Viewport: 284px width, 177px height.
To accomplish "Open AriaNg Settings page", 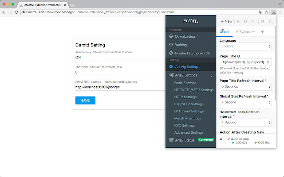I will 191,67.
